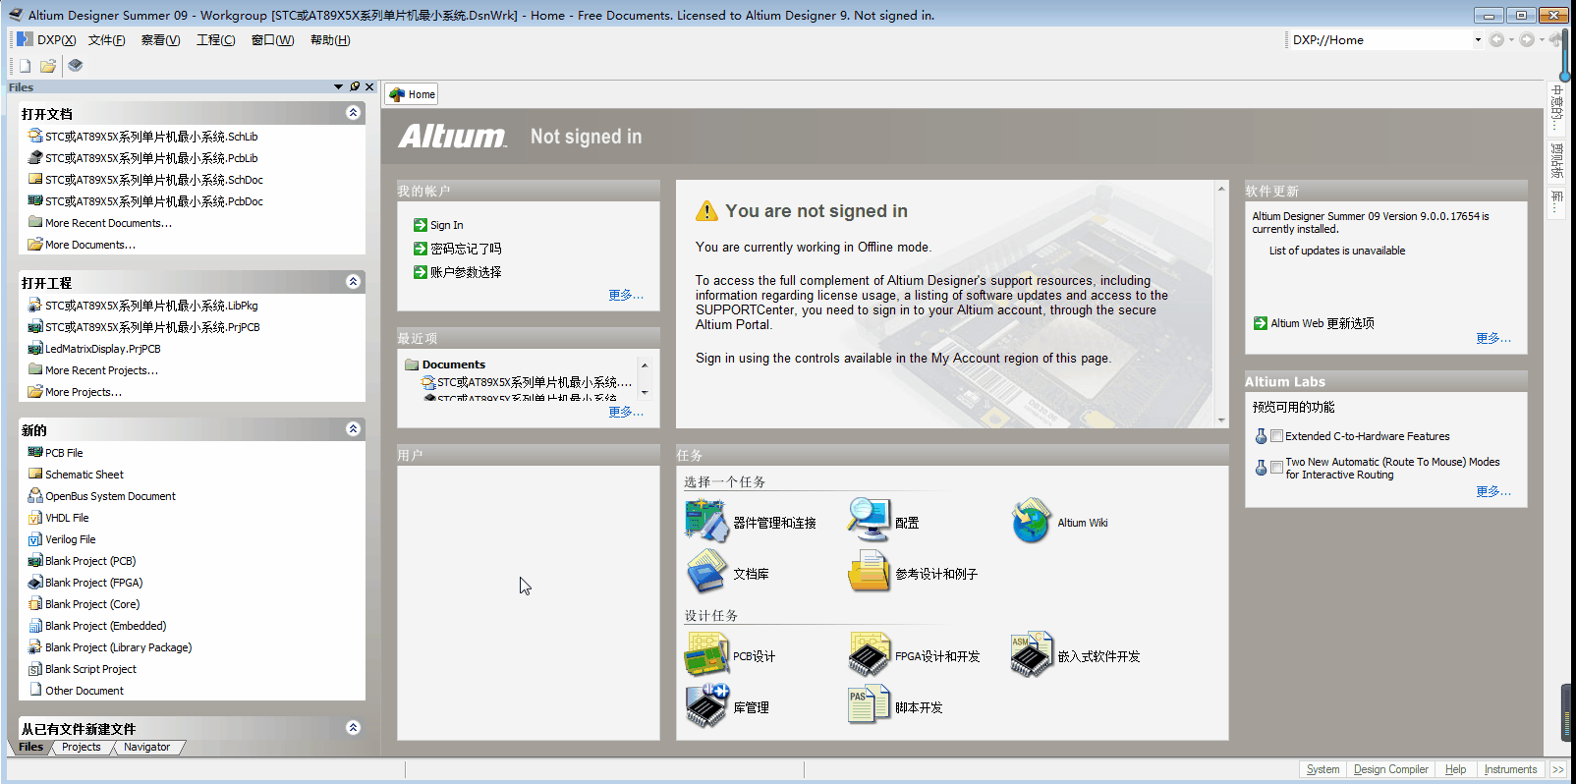Expand the 从已有文件新建文件 section

tap(354, 728)
